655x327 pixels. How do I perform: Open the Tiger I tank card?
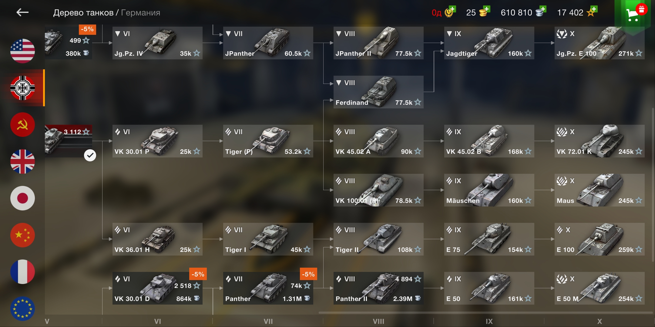268,239
